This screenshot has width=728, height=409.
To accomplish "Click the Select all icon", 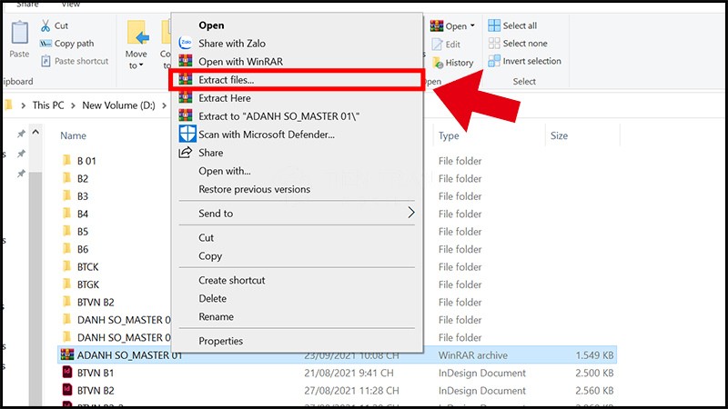I will (x=494, y=25).
